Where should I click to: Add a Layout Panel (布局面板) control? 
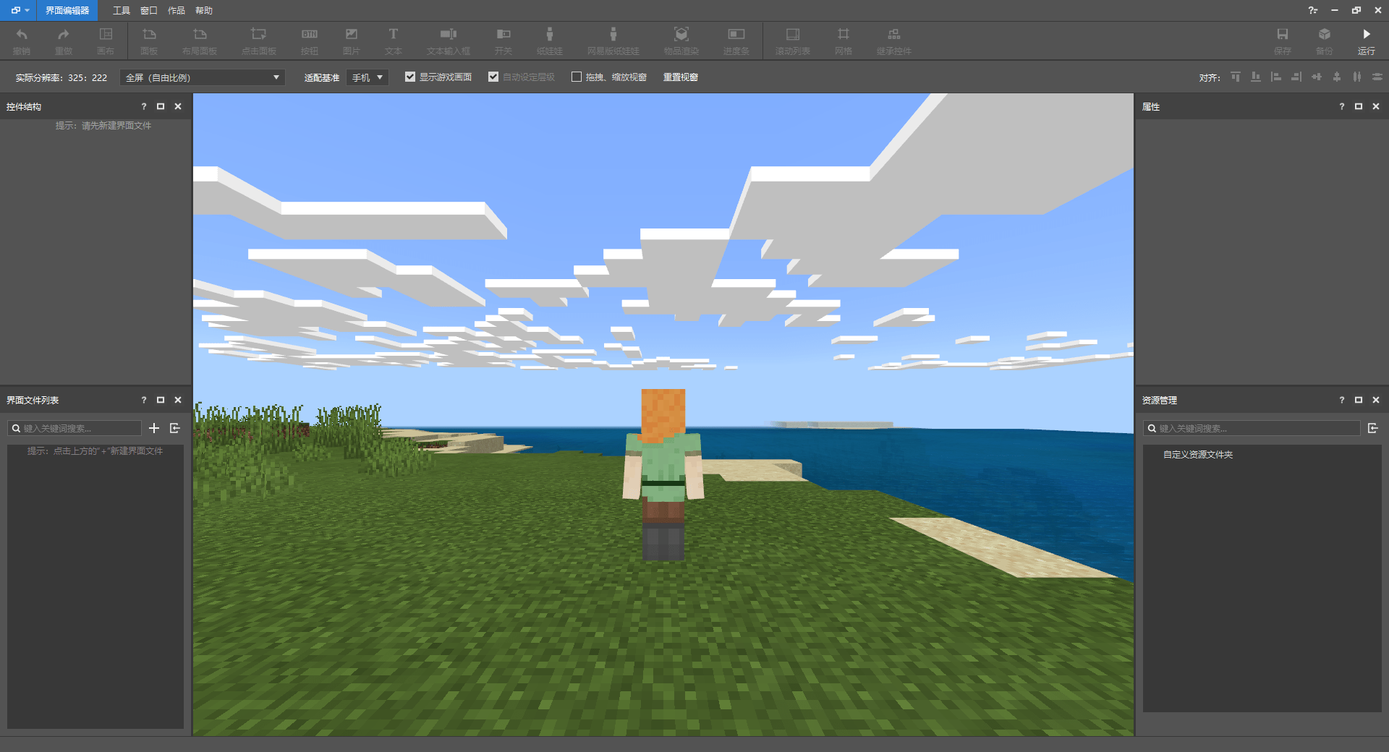(x=200, y=40)
